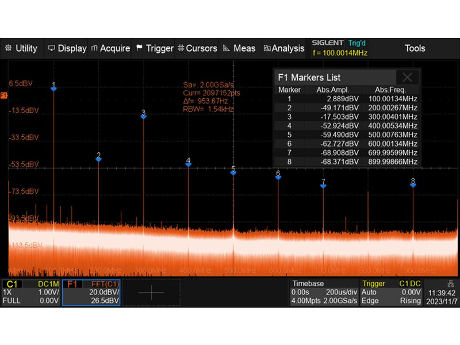Open the C1 channel settings box

click(x=31, y=292)
